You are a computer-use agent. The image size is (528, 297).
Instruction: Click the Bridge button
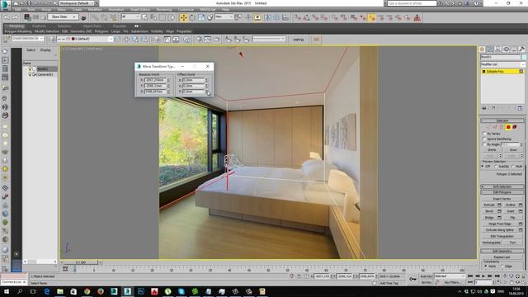point(489,218)
